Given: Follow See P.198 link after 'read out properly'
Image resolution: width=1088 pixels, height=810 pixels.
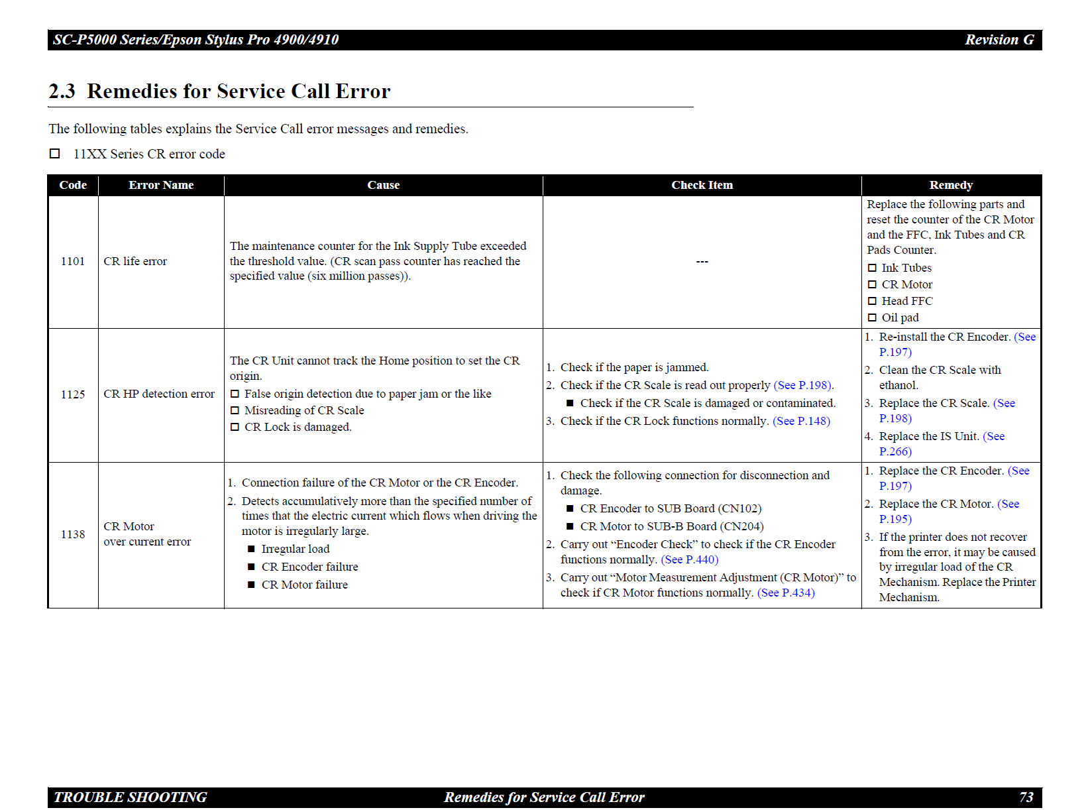Looking at the screenshot, I should click(803, 385).
